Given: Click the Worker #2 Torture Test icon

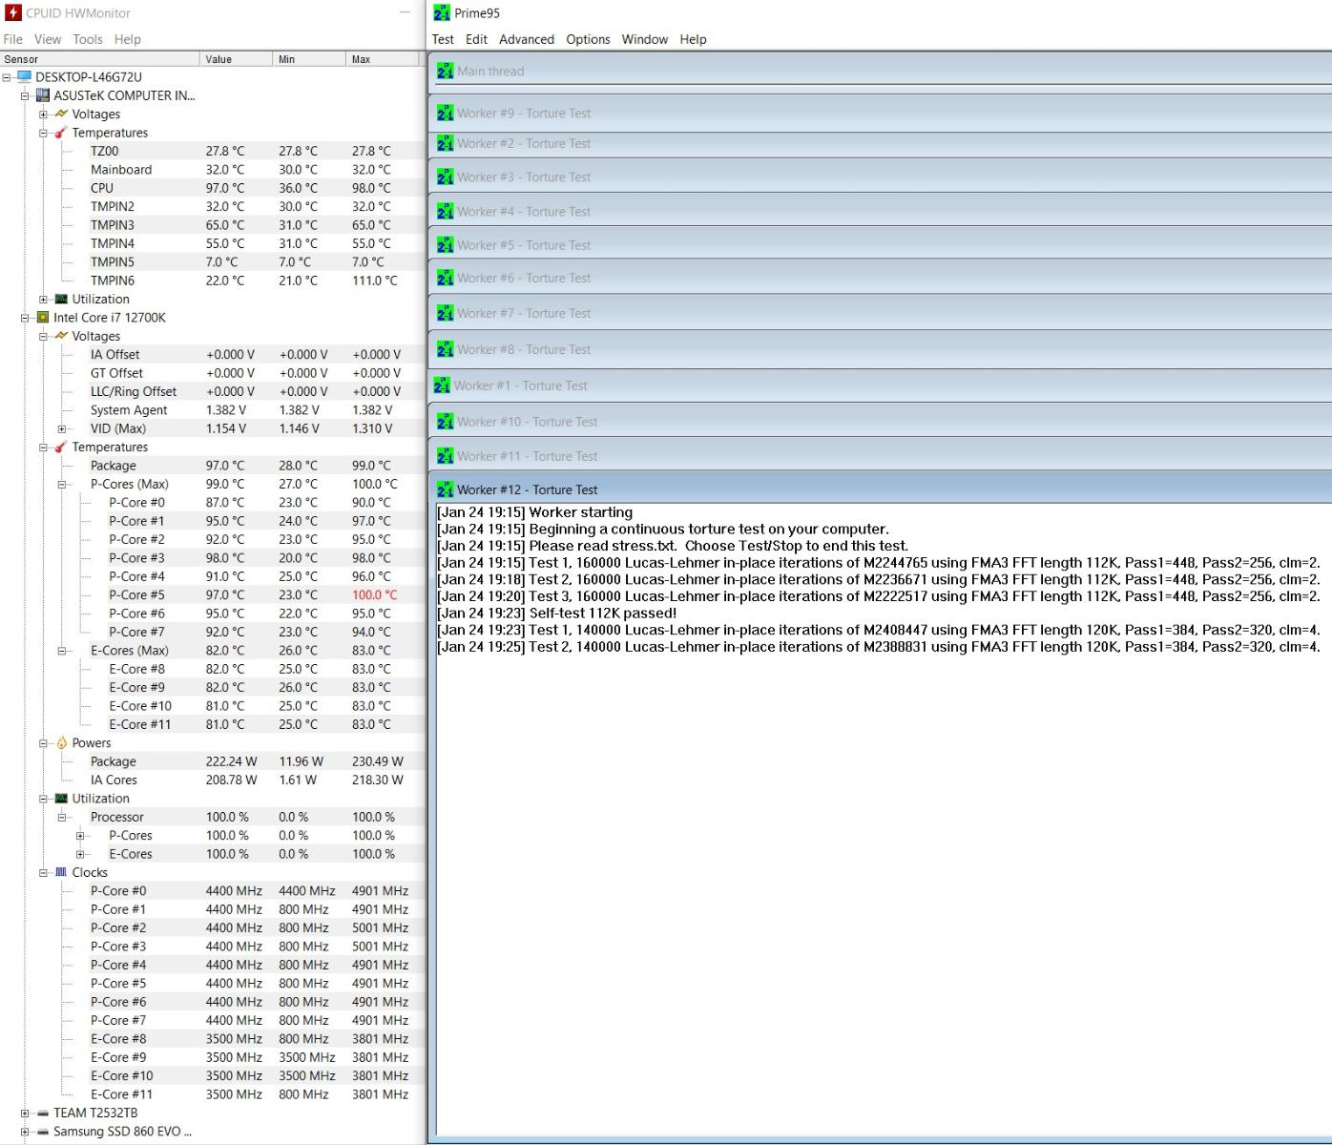Looking at the screenshot, I should 445,143.
